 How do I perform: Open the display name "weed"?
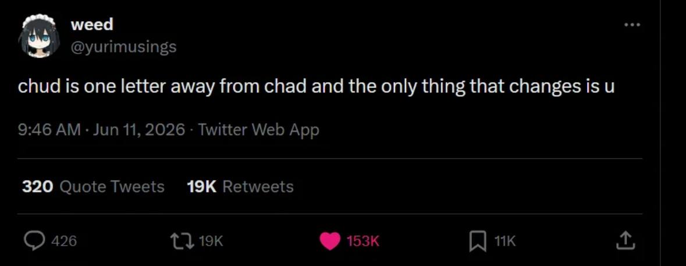click(x=92, y=25)
